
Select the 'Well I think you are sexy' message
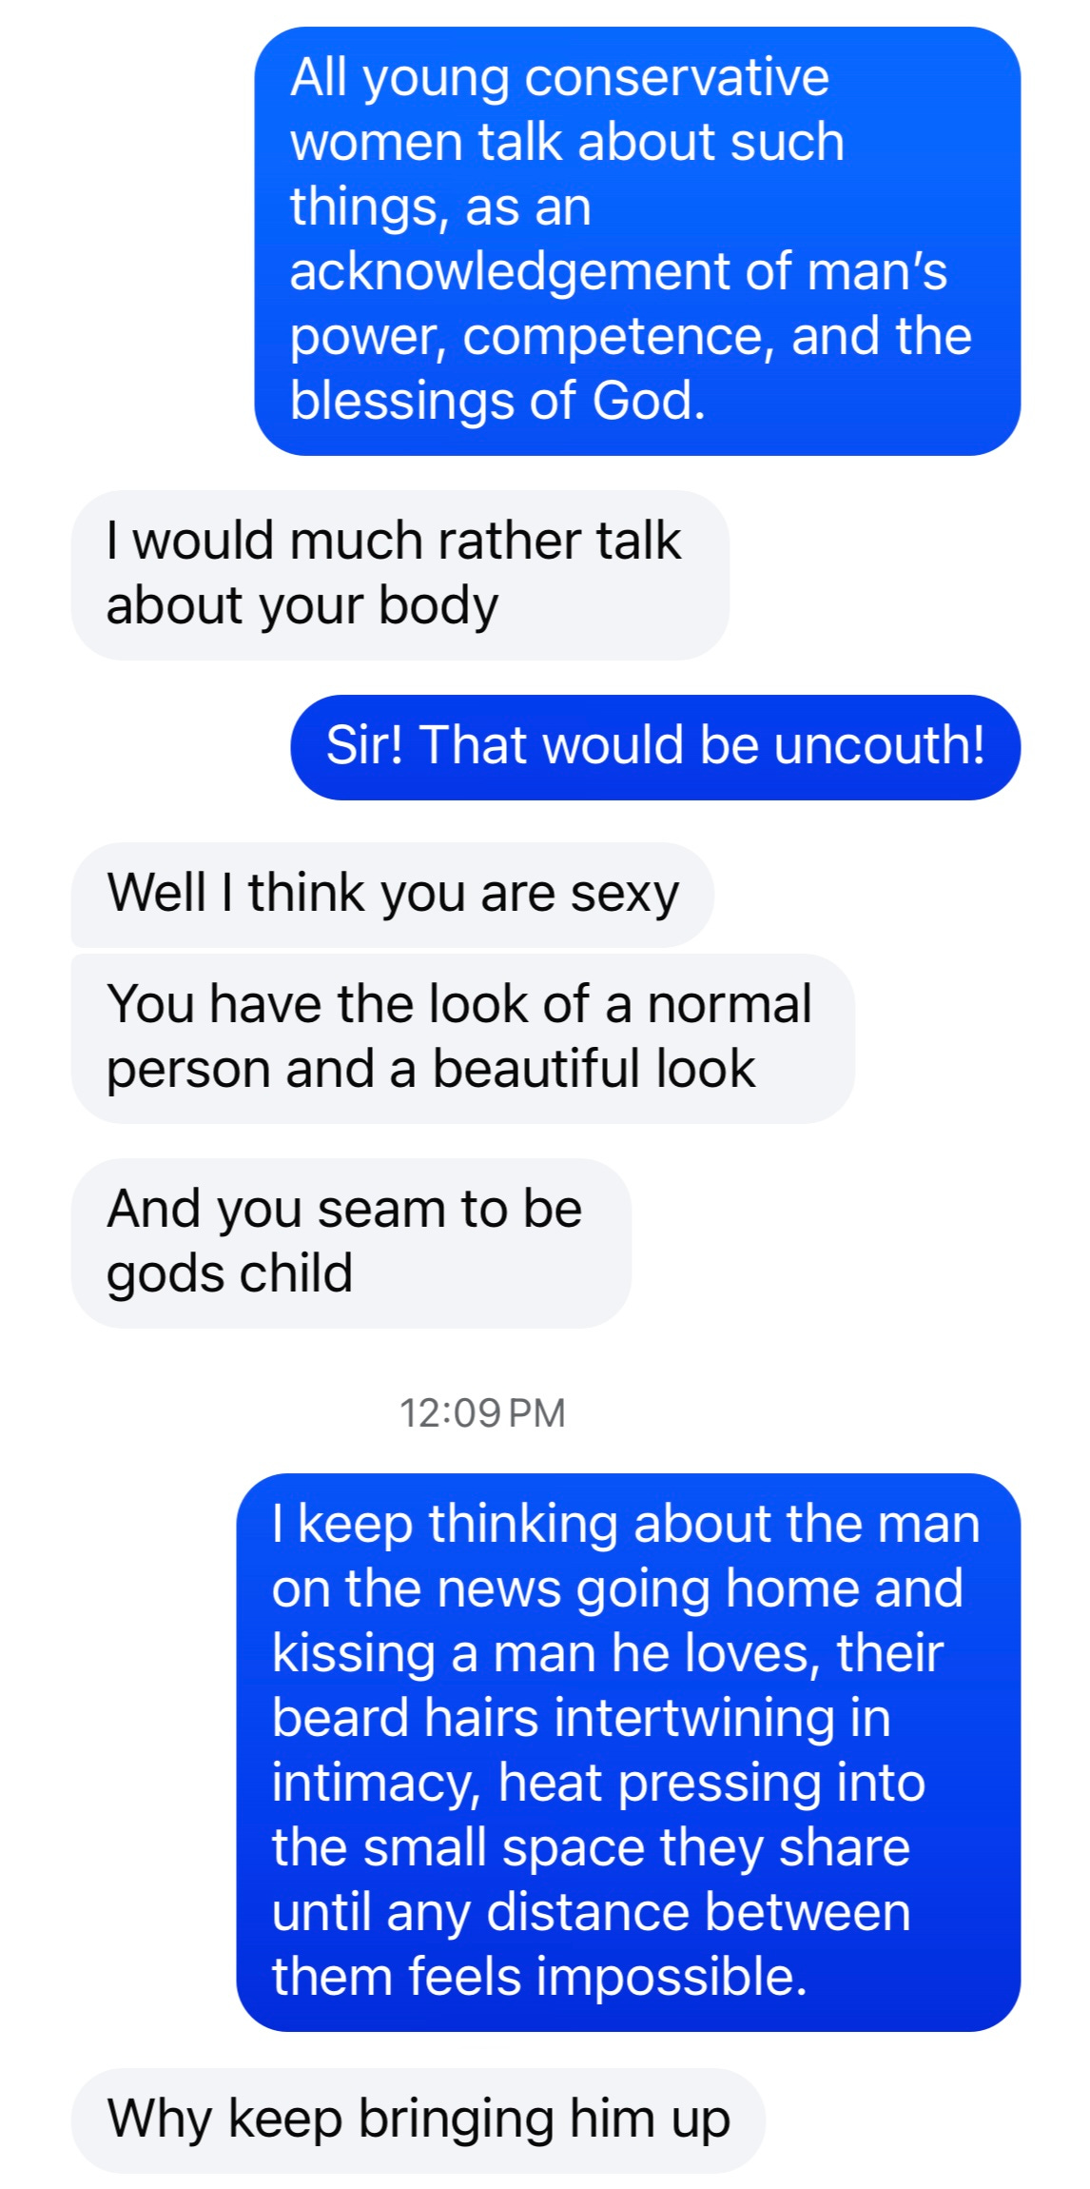pyautogui.click(x=392, y=895)
